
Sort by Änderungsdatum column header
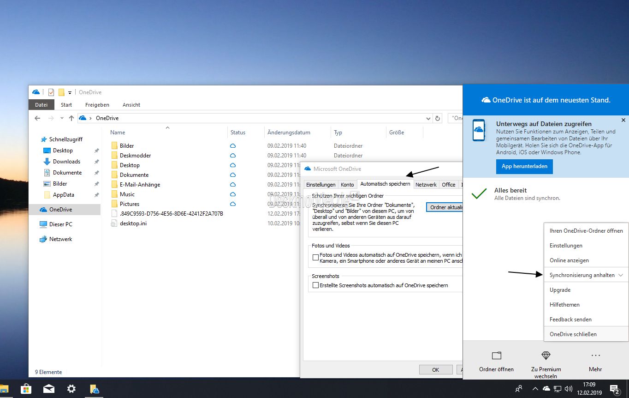(289, 133)
